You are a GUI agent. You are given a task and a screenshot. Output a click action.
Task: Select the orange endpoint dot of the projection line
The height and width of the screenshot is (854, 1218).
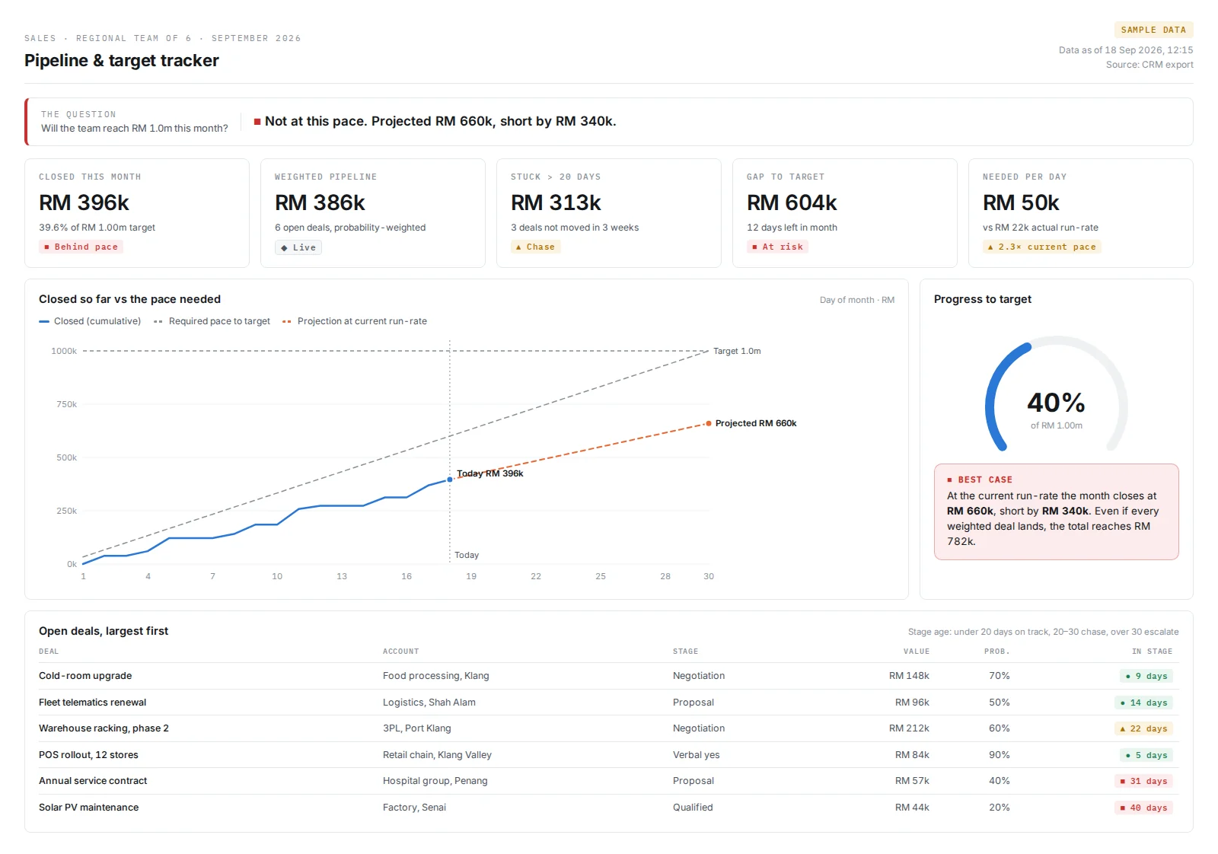(709, 423)
